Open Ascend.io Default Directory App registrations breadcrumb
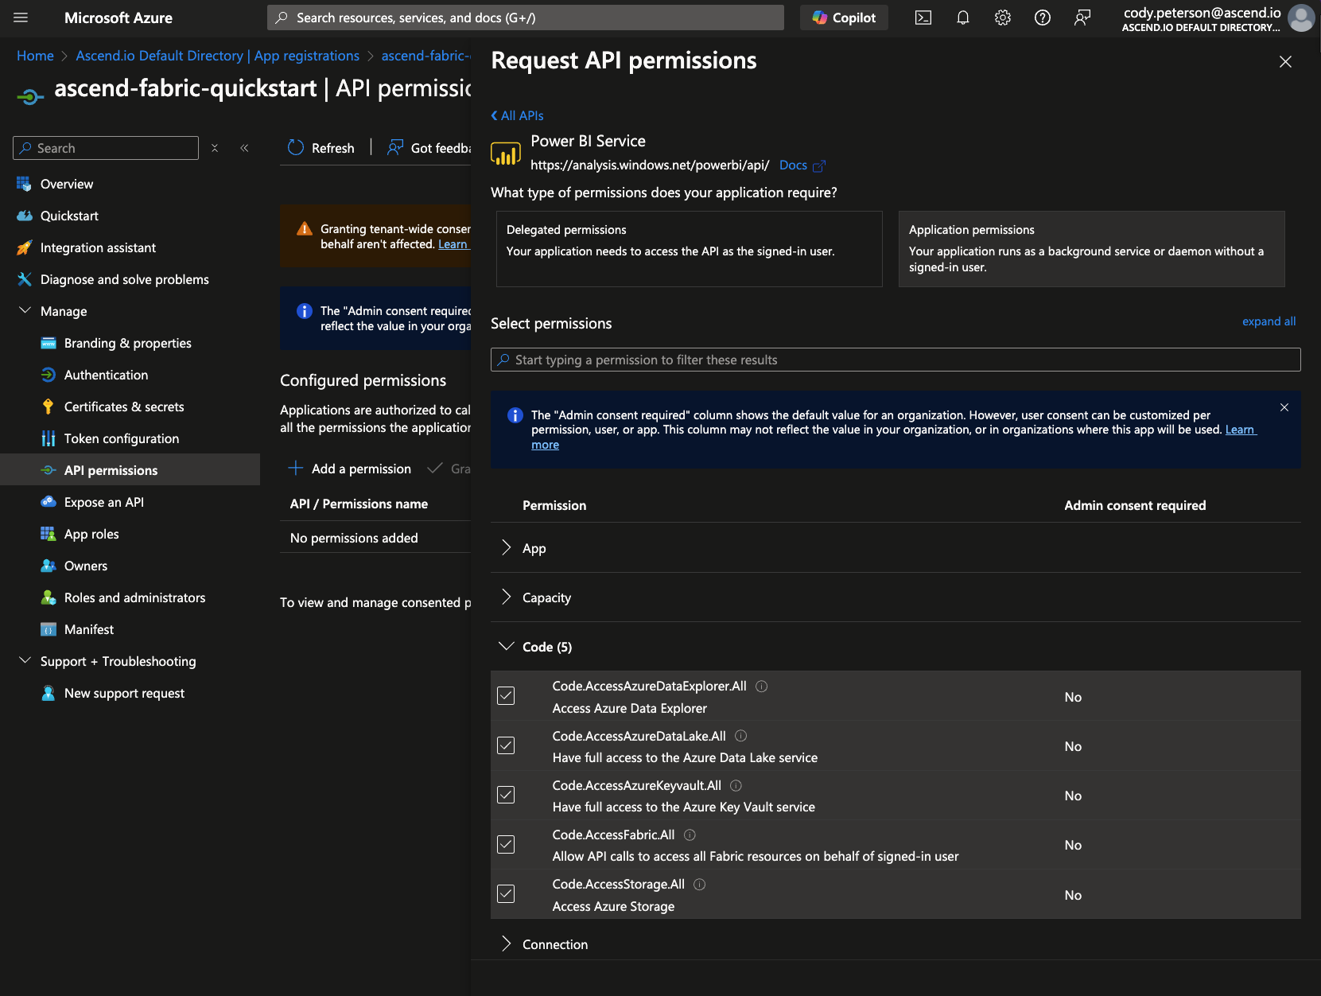Image resolution: width=1321 pixels, height=996 pixels. (217, 56)
